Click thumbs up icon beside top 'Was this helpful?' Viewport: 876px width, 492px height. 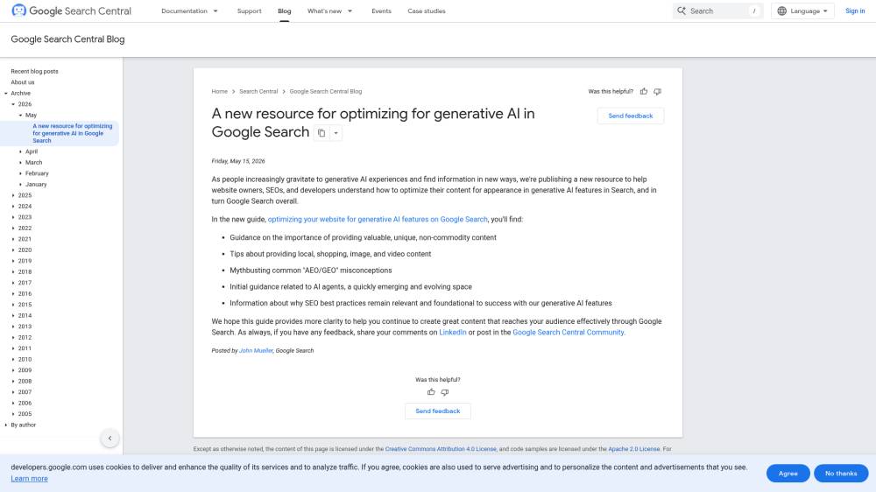[x=644, y=91]
